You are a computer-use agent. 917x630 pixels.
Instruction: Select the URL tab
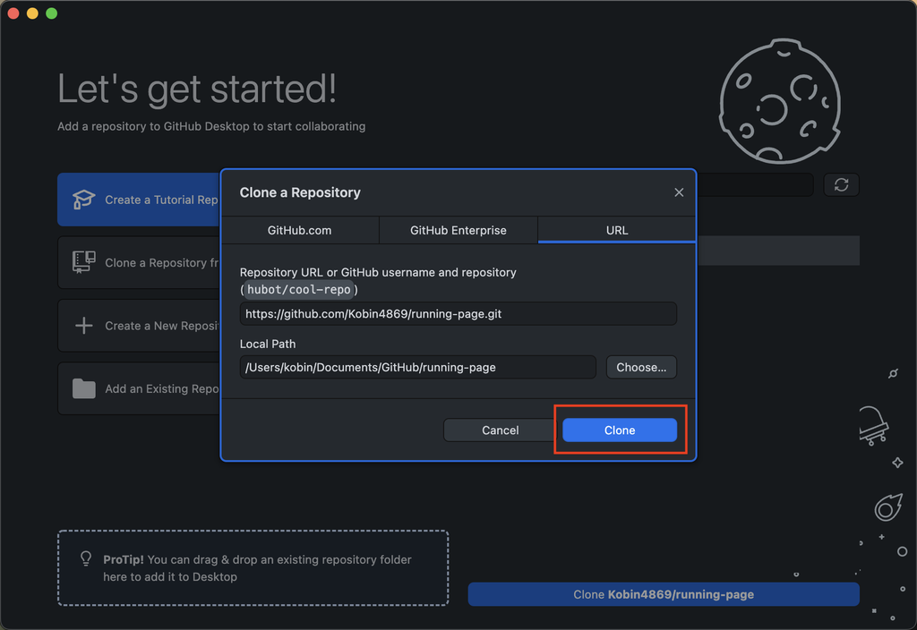tap(616, 230)
